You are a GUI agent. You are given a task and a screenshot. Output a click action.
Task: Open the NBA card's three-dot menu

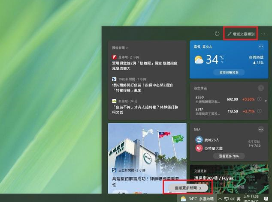click(x=261, y=129)
